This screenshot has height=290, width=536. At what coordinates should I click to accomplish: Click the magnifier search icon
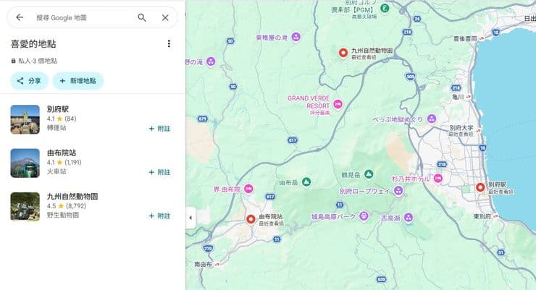(142, 18)
